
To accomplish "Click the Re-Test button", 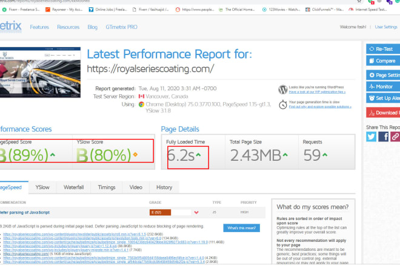I will pyautogui.click(x=383, y=49).
